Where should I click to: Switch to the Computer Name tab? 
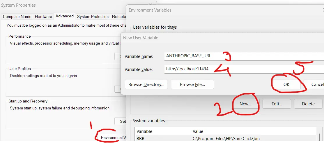[x=17, y=16]
